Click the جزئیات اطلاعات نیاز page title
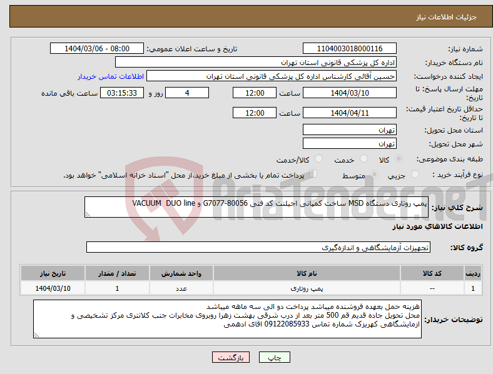The image size is (493, 374). [447, 17]
